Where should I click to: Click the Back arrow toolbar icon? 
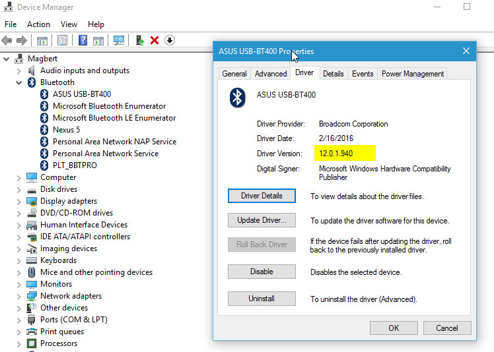tap(7, 40)
